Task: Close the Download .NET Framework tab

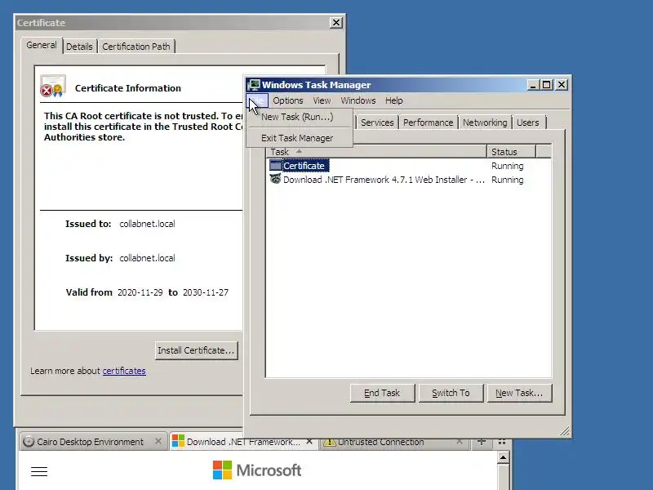Action: 309,441
